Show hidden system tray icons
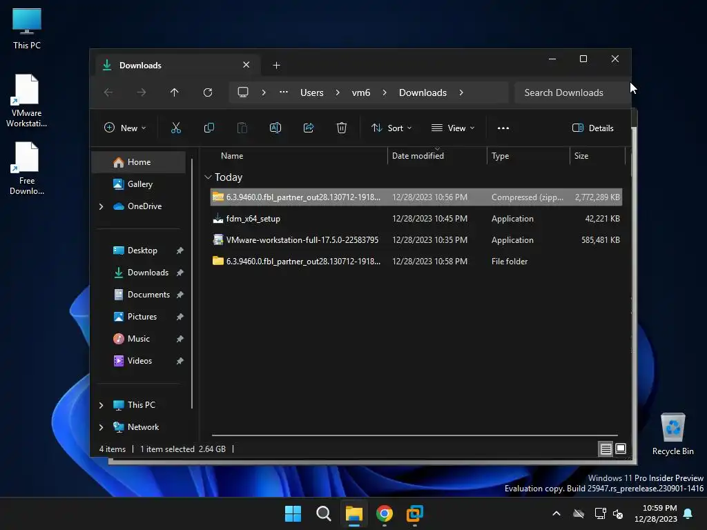Image resolution: width=707 pixels, height=530 pixels. (556, 513)
